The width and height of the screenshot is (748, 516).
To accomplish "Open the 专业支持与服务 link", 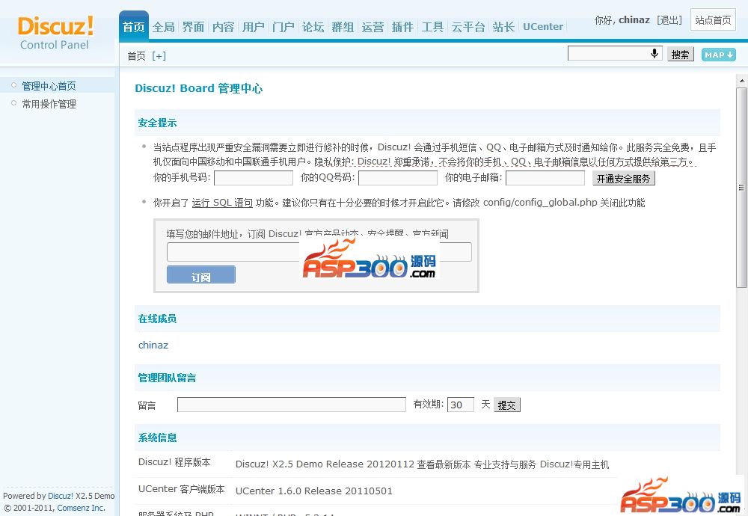I will 505,464.
